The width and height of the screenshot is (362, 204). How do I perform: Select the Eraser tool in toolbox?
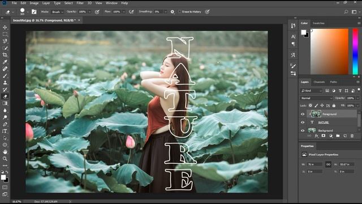[x=5, y=97]
